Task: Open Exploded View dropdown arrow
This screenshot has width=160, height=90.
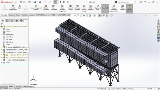Action: [x=98, y=12]
